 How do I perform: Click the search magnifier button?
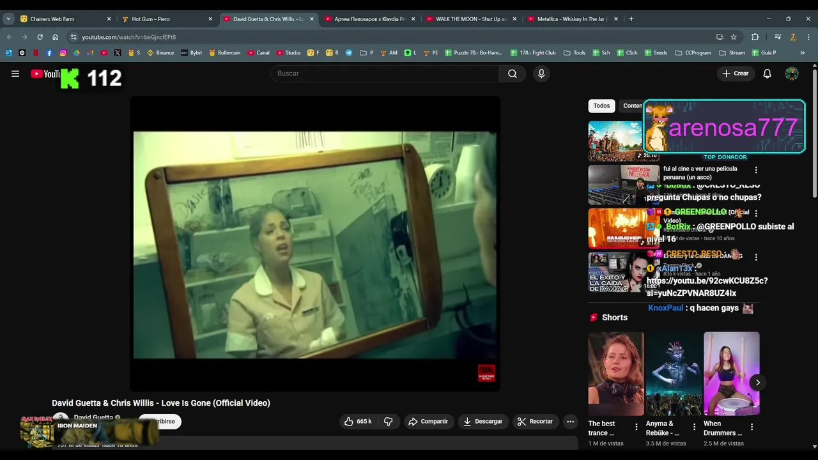[x=513, y=73]
